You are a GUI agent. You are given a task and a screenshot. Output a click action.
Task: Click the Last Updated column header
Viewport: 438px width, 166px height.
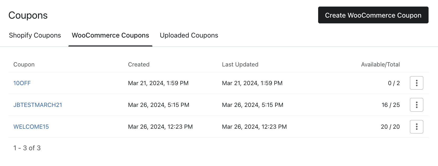tap(240, 64)
